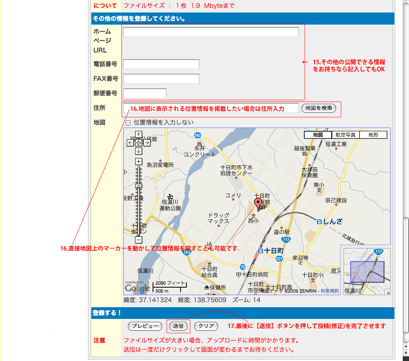Zoom out with the map minus button
Image resolution: width=409 pixels, height=361 pixels.
coord(138,240)
